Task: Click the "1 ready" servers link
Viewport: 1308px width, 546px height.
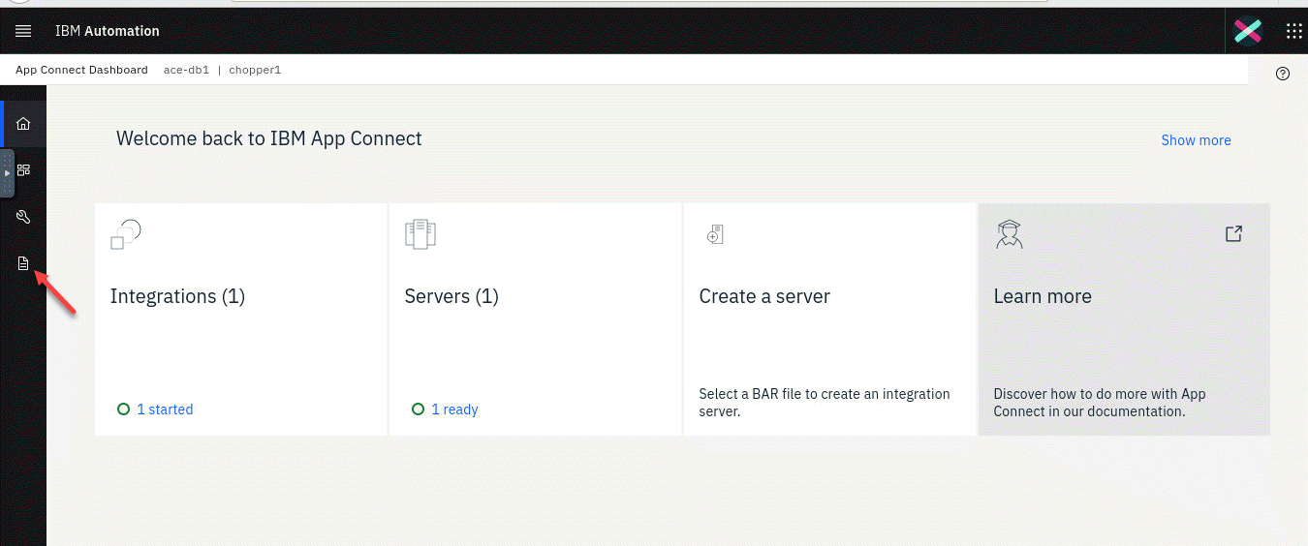Action: [454, 409]
